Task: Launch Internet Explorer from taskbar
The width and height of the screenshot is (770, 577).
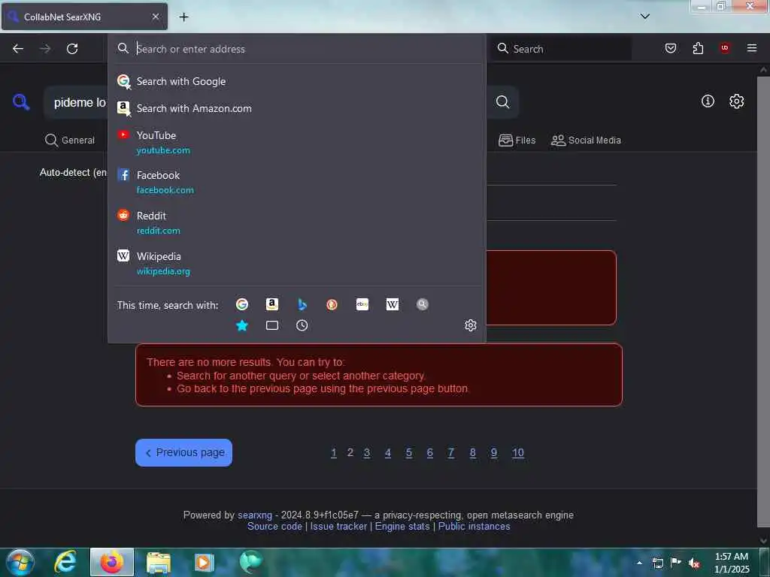Action: 65,562
